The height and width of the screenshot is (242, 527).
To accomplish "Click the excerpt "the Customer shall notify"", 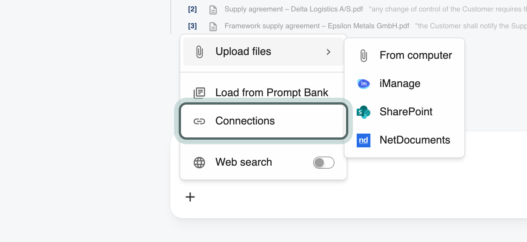I will pos(471,26).
